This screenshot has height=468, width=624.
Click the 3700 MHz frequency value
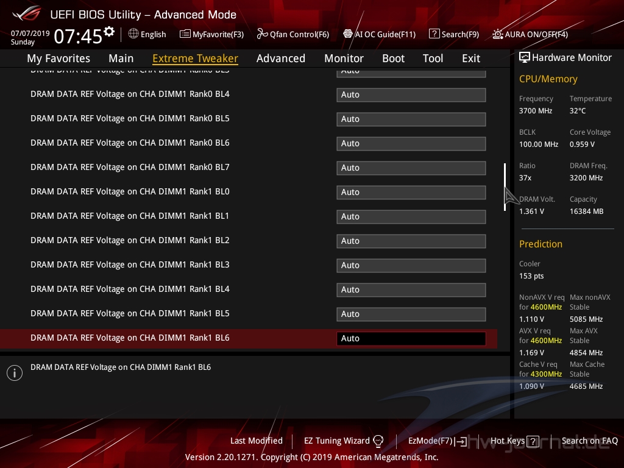point(535,111)
